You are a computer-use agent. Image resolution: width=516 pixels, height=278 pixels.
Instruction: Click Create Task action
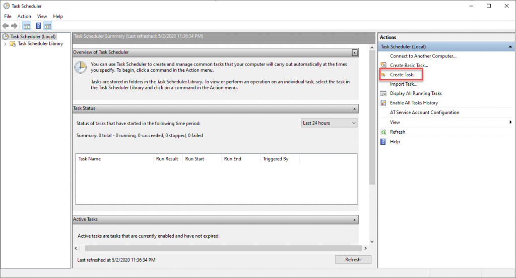[x=403, y=75]
